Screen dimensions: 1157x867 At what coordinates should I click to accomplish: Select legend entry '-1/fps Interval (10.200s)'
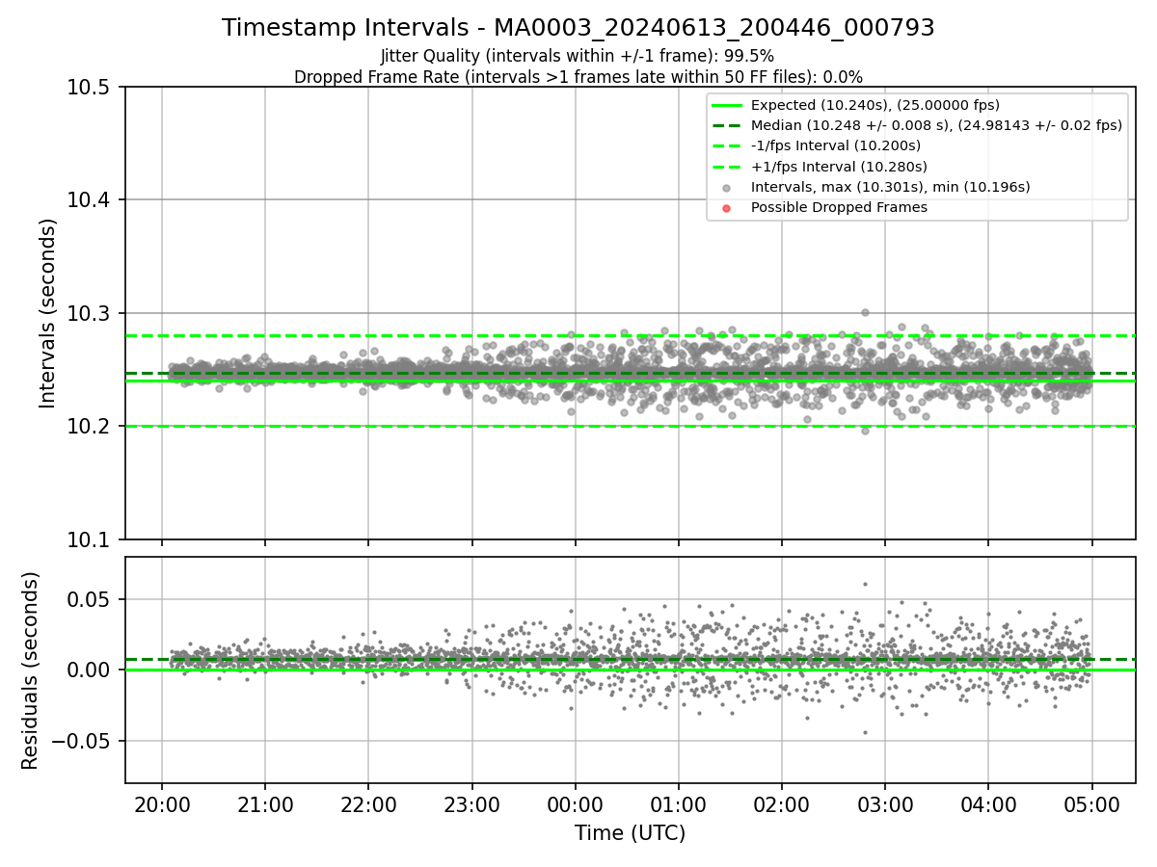click(x=836, y=145)
